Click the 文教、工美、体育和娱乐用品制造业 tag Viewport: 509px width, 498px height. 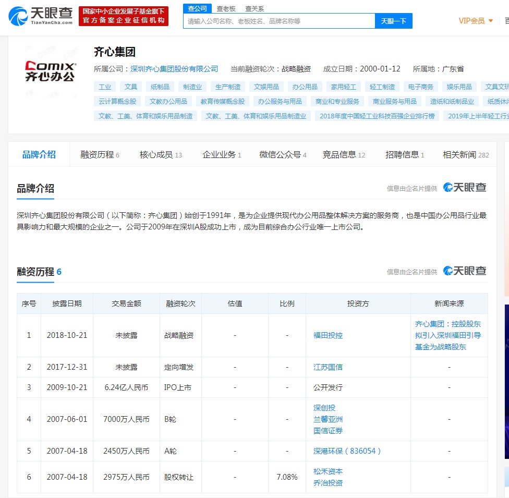click(256, 116)
